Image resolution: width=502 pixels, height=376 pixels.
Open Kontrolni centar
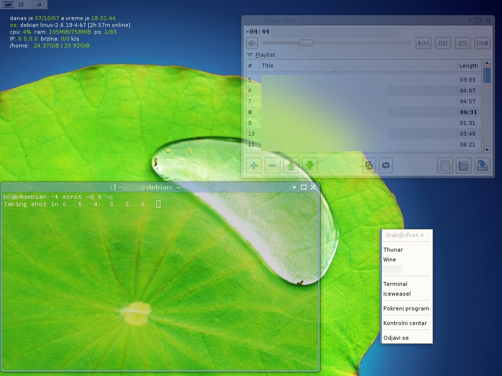[406, 323]
